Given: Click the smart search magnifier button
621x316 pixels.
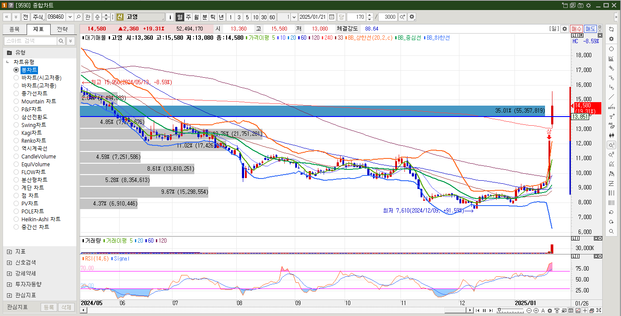Looking at the screenshot, I should [x=61, y=41].
